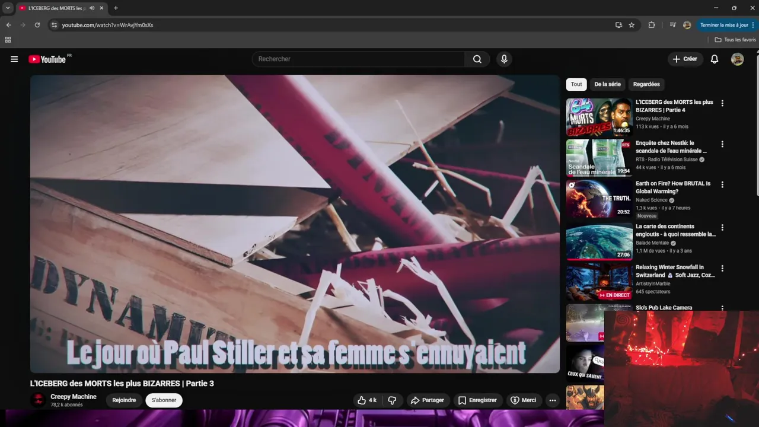This screenshot has width=759, height=427.
Task: Mute the tab via speaker icon
Action: pos(92,8)
